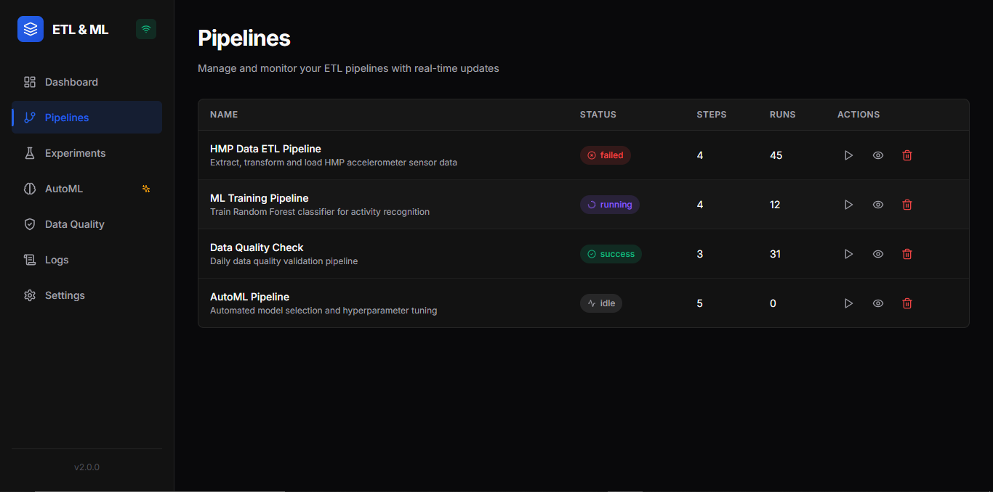Image resolution: width=993 pixels, height=492 pixels.
Task: Delete the ML Training Pipeline
Action: (x=907, y=205)
